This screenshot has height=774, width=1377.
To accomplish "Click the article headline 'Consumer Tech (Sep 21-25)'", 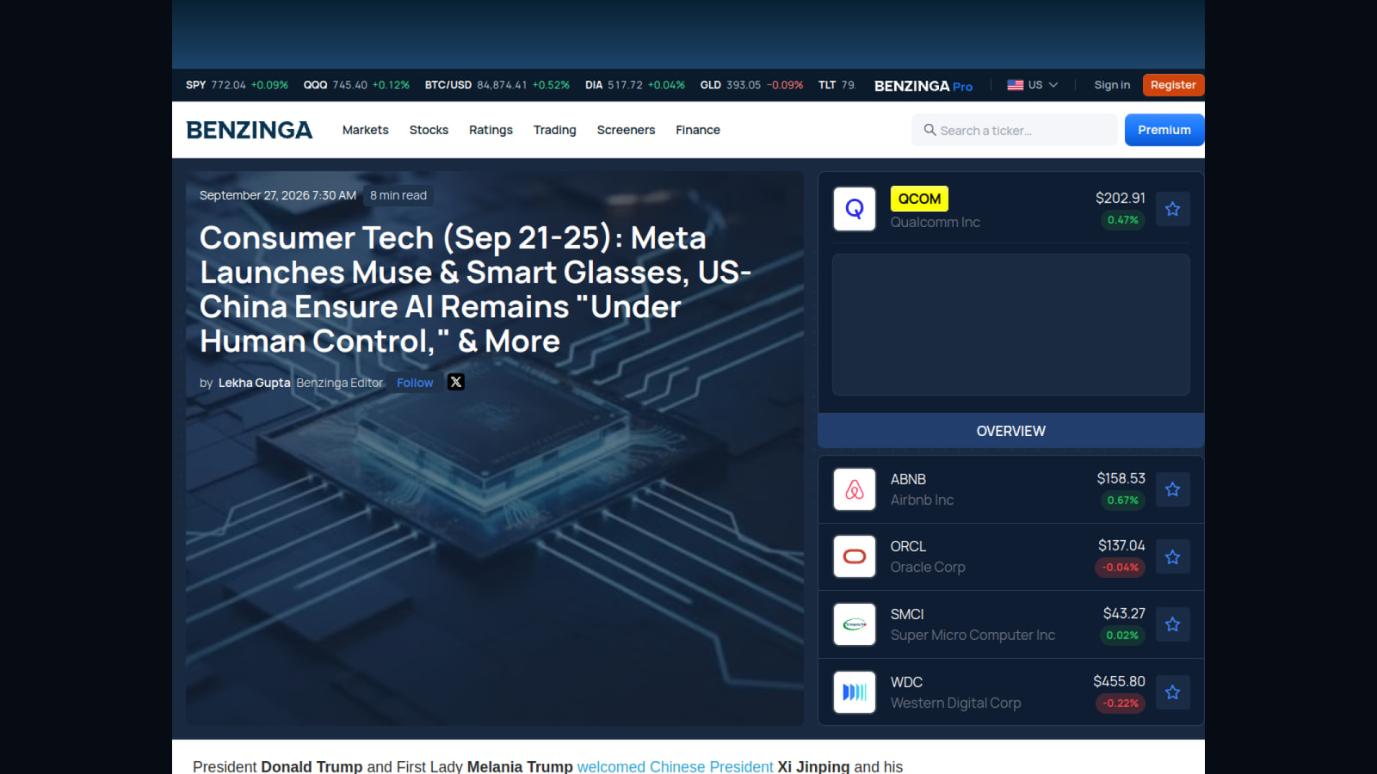I will 475,289.
